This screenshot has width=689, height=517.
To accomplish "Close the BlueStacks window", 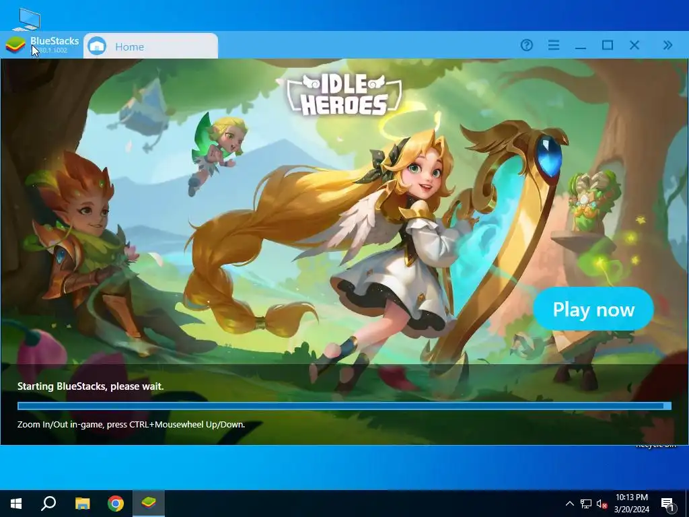I will coord(634,45).
